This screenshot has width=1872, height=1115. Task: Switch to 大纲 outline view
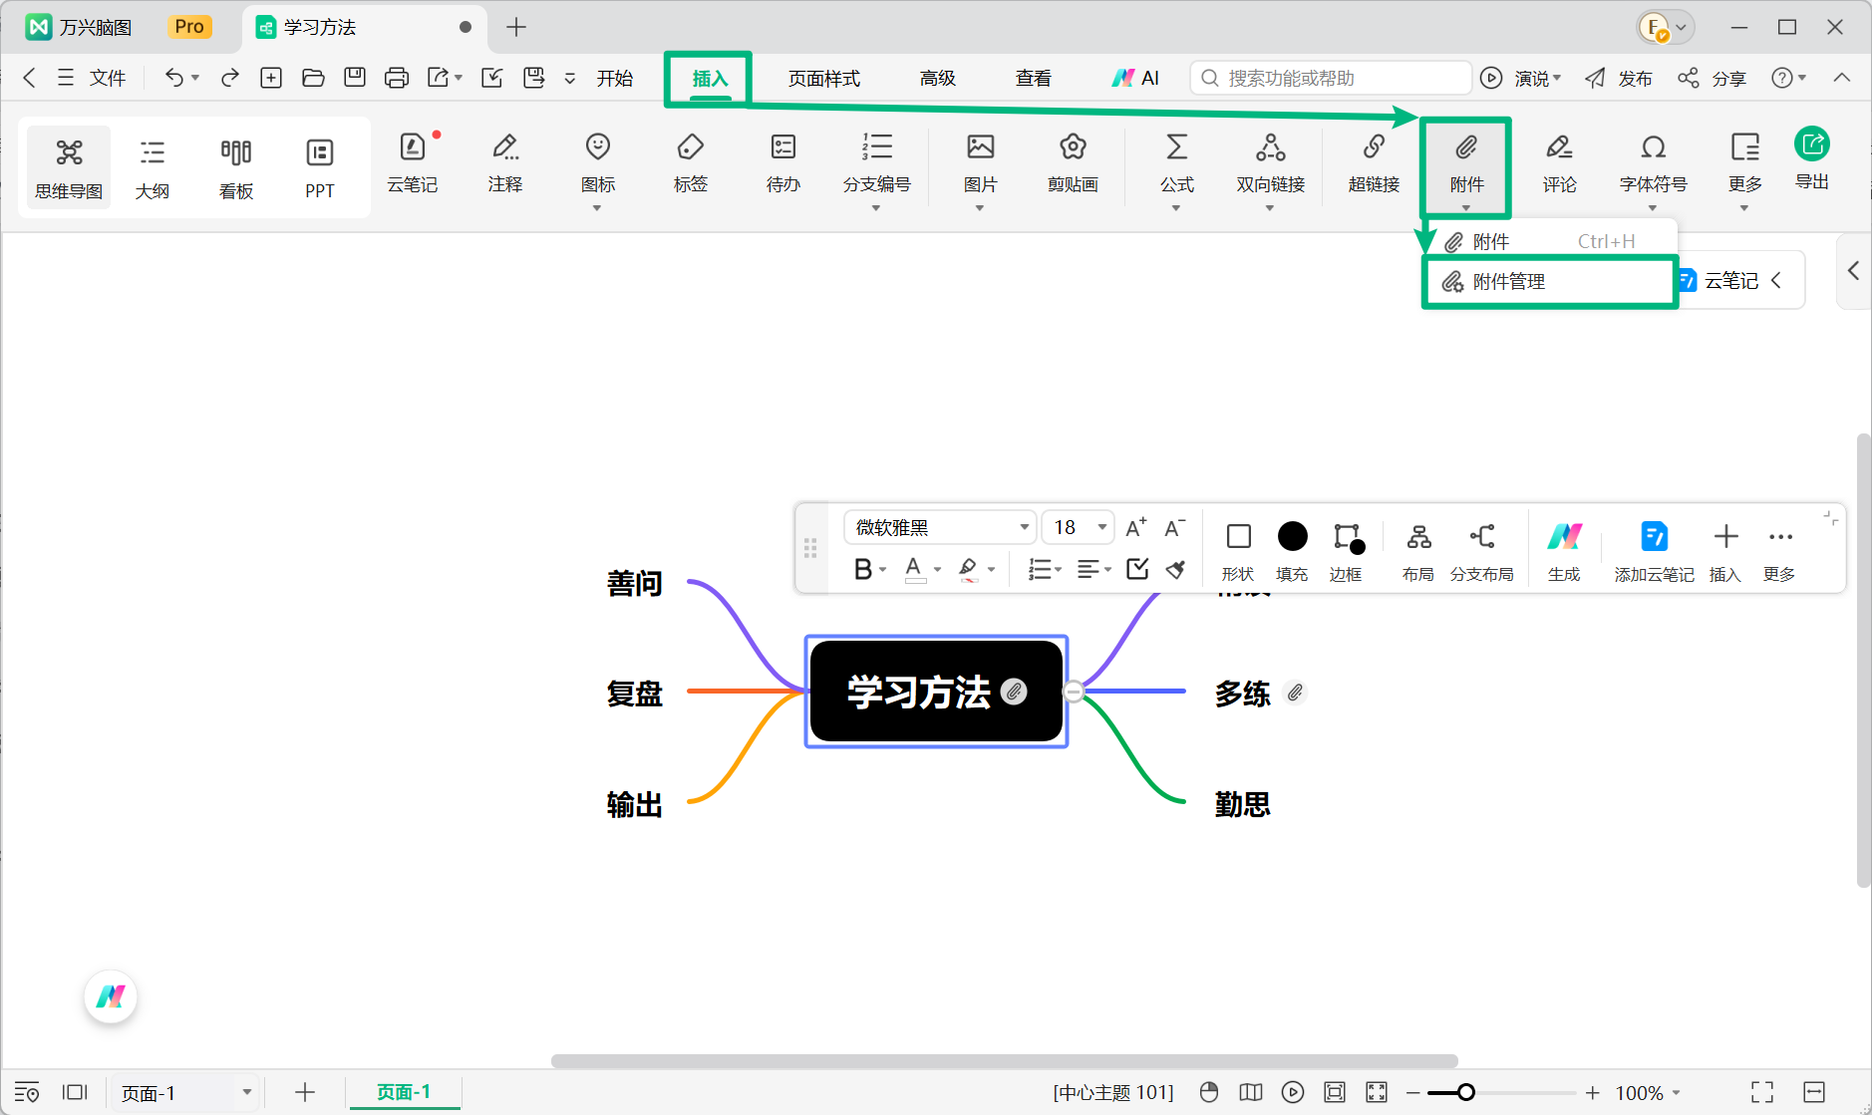point(153,169)
